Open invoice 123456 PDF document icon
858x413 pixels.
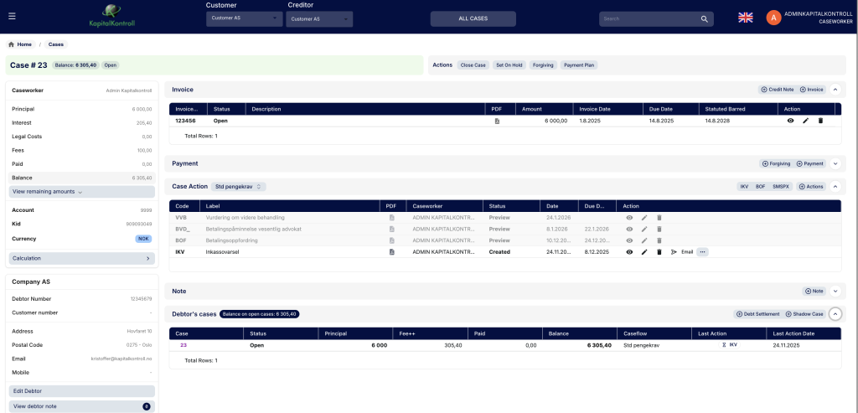(x=496, y=121)
